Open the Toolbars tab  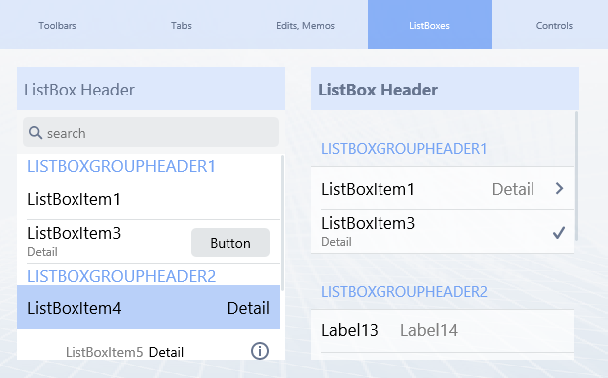click(x=57, y=25)
